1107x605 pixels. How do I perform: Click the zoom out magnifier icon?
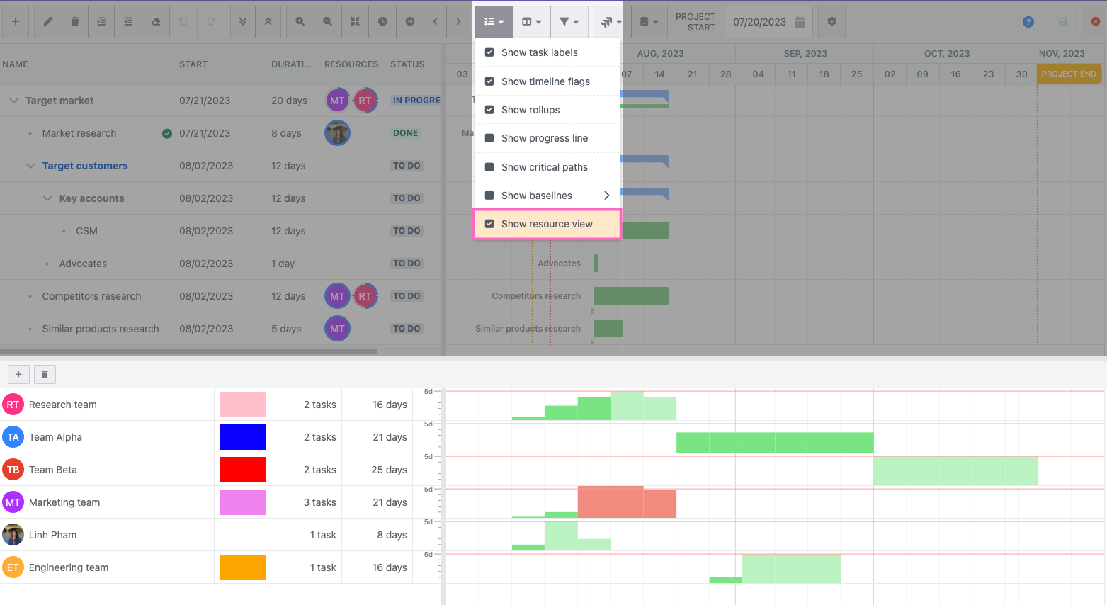327,22
